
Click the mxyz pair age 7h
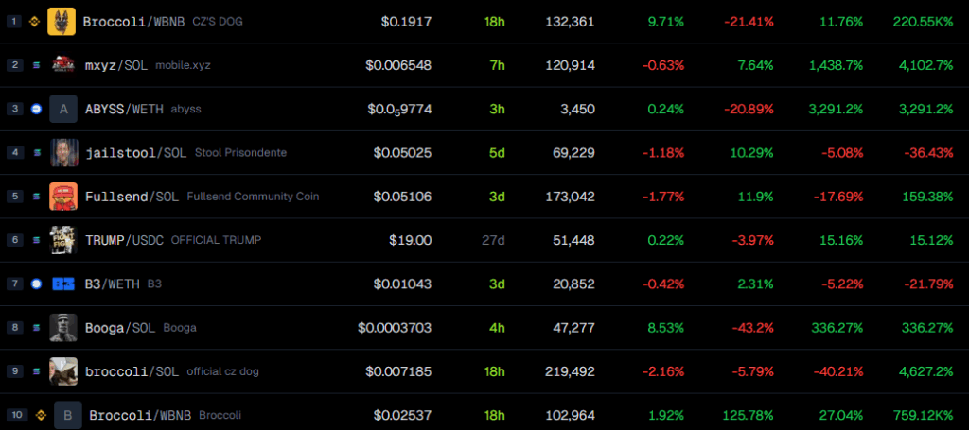click(497, 65)
